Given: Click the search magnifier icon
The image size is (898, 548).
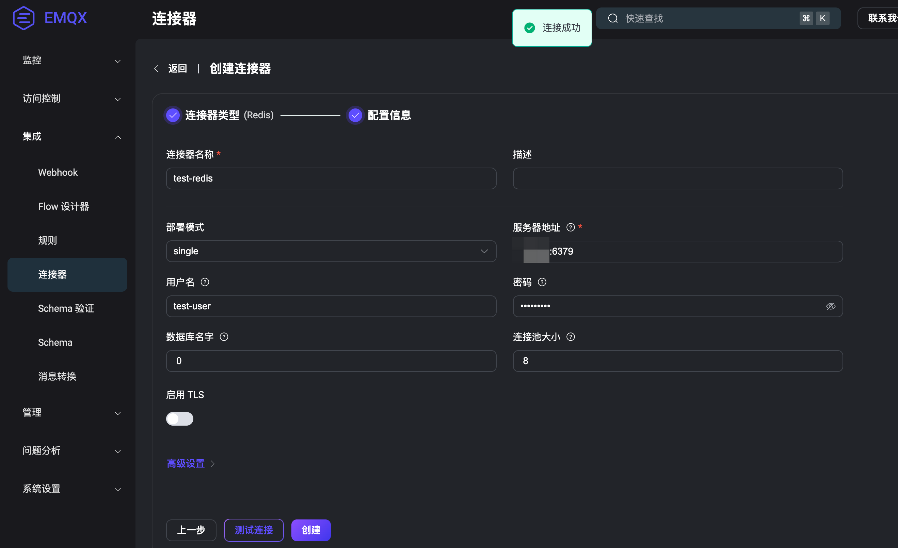Looking at the screenshot, I should click(613, 18).
